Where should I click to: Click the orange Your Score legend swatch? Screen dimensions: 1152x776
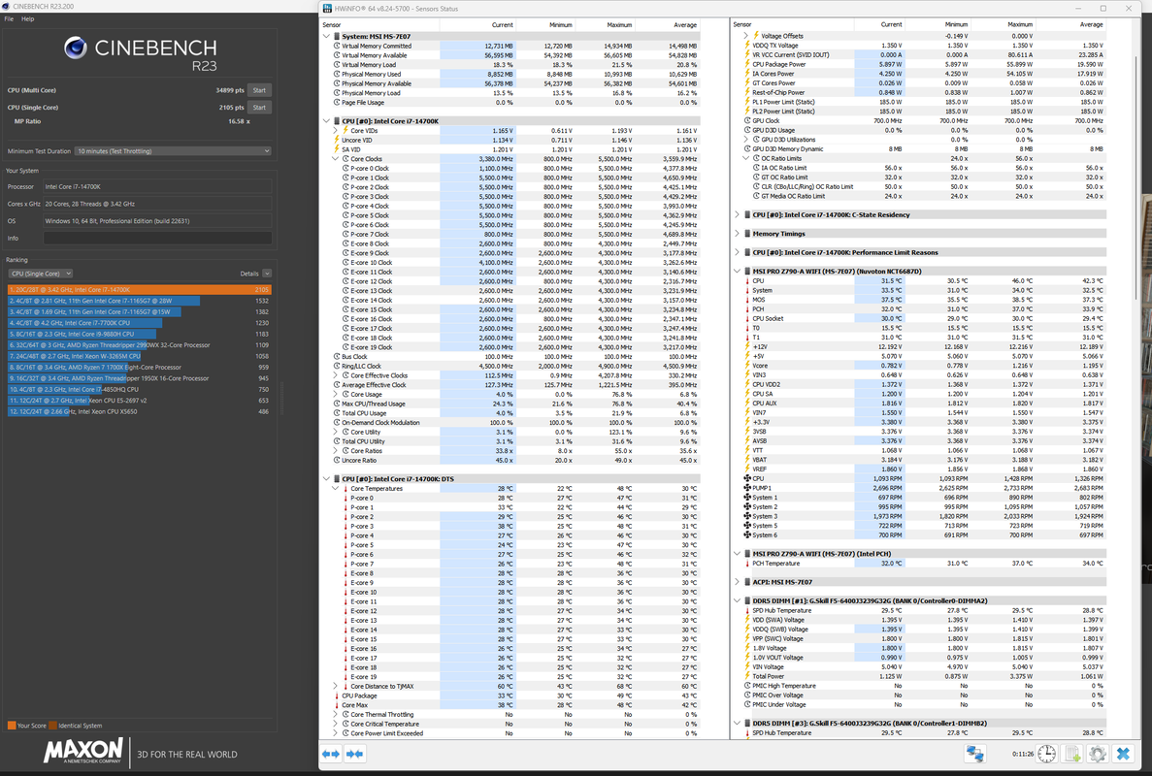(12, 726)
